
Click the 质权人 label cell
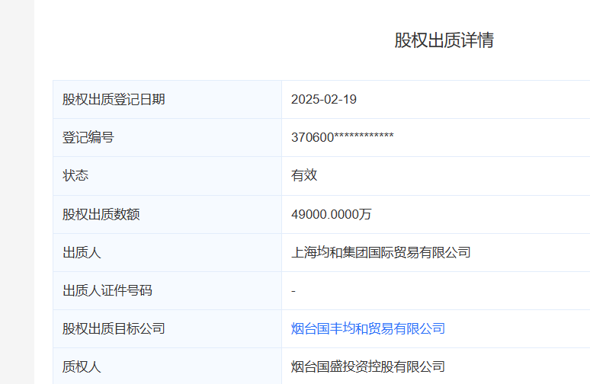[168, 366]
